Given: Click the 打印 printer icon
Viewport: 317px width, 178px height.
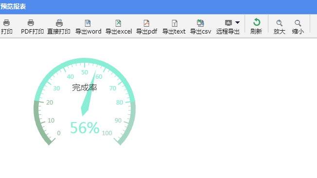Looking at the screenshot, I should click(x=6, y=23).
